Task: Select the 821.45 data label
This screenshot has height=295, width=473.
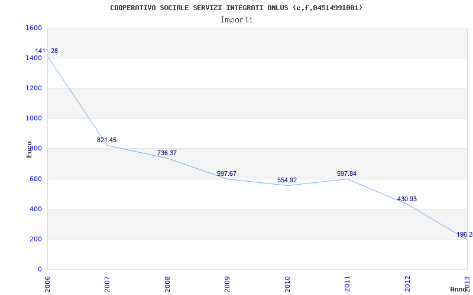Action: tap(106, 140)
